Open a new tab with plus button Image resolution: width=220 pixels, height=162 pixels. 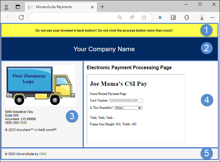(x=102, y=7)
